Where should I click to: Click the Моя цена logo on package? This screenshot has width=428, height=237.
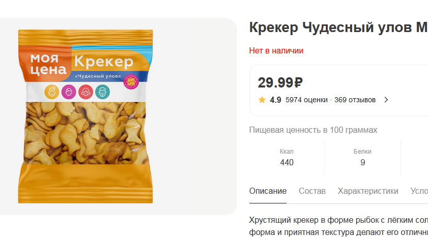click(48, 65)
